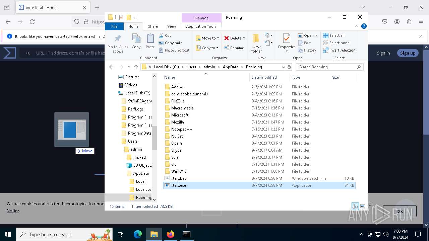Screen dimensions: 429x241
Task: Click the Search Roaming field
Action: point(329,67)
